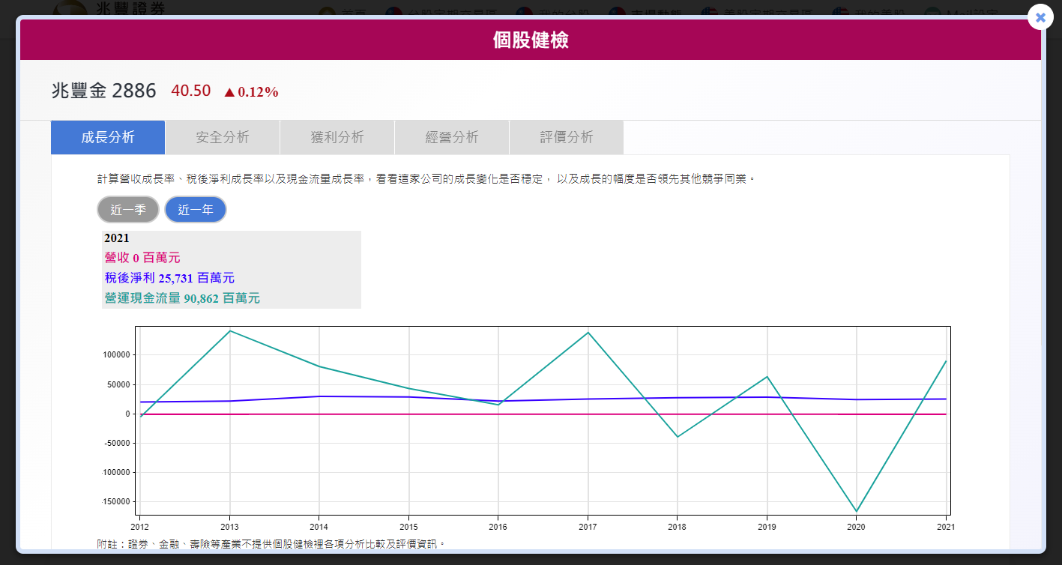Click the 40.50 stock price
1062x565 pixels.
pos(190,91)
